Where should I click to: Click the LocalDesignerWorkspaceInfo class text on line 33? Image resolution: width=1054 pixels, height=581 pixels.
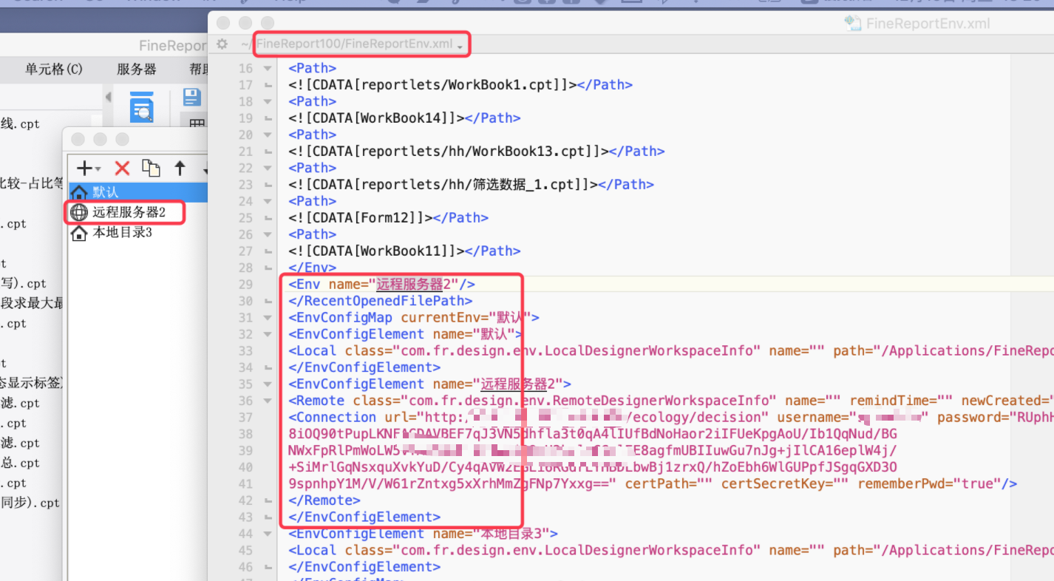pyautogui.click(x=581, y=351)
